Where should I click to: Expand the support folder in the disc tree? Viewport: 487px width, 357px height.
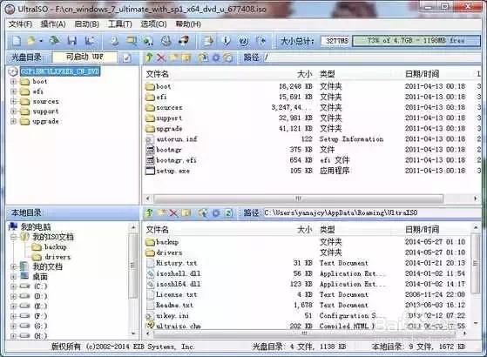(13, 111)
